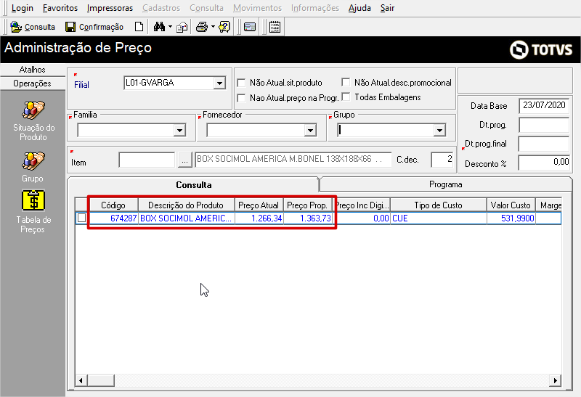Image resolution: width=581 pixels, height=397 pixels.
Task: Open the Grupo dropdown
Action: [x=439, y=130]
